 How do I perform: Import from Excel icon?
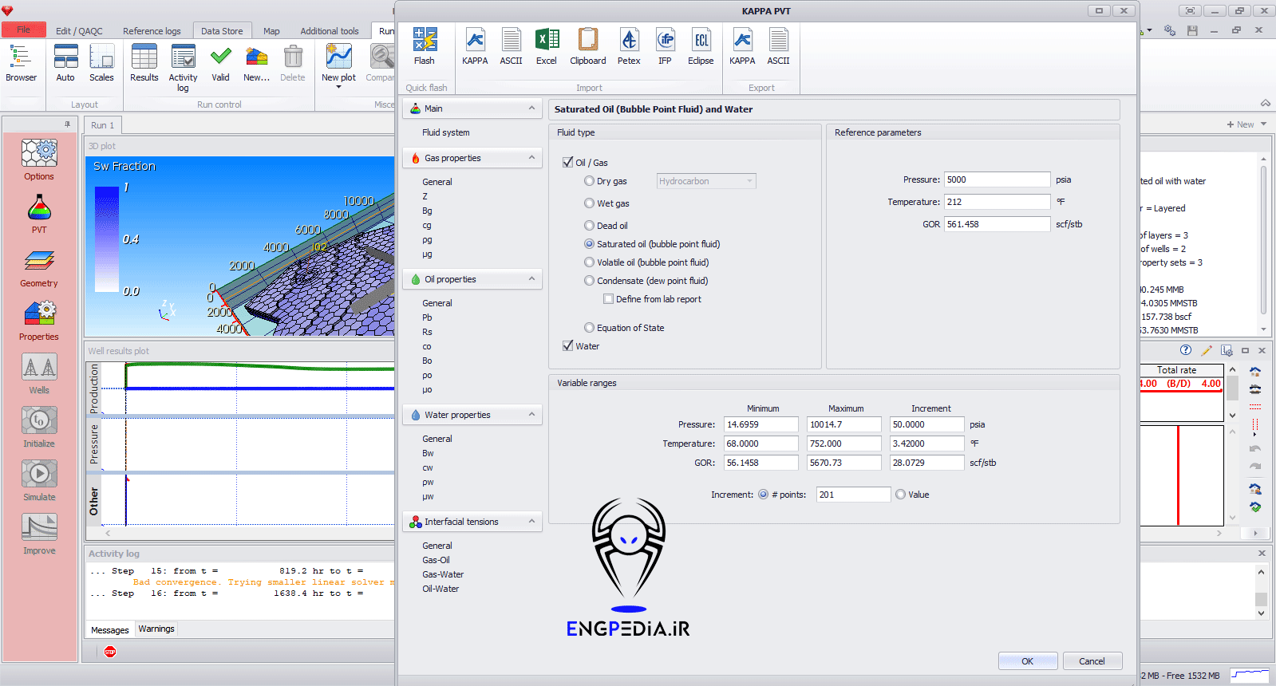547,46
